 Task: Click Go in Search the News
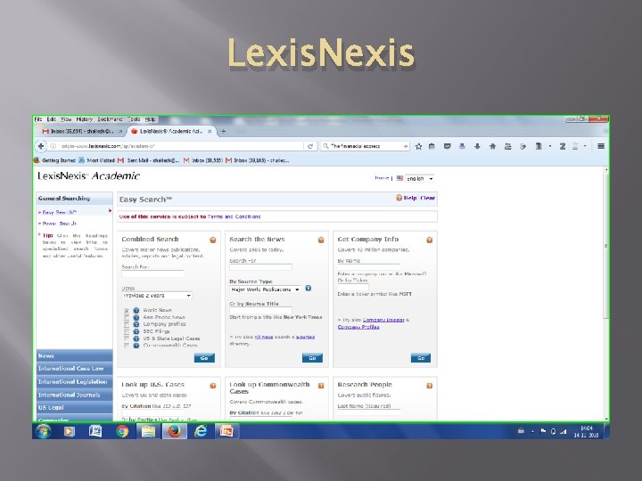[312, 358]
